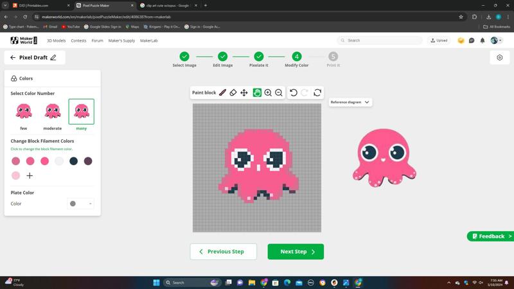The width and height of the screenshot is (514, 289).
Task: Click the Windows taskbar search box
Action: pyautogui.click(x=191, y=283)
